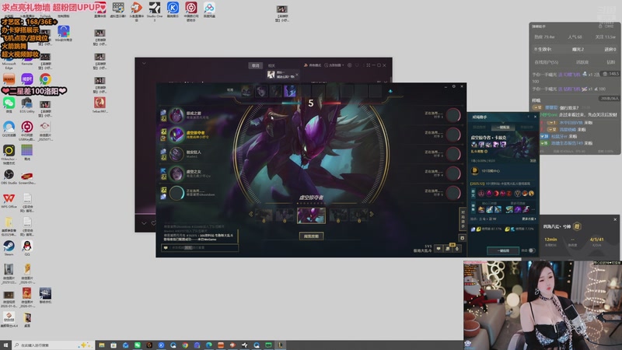Select the highlighted first tab in the WeGame window
The image size is (622, 350).
tap(256, 65)
